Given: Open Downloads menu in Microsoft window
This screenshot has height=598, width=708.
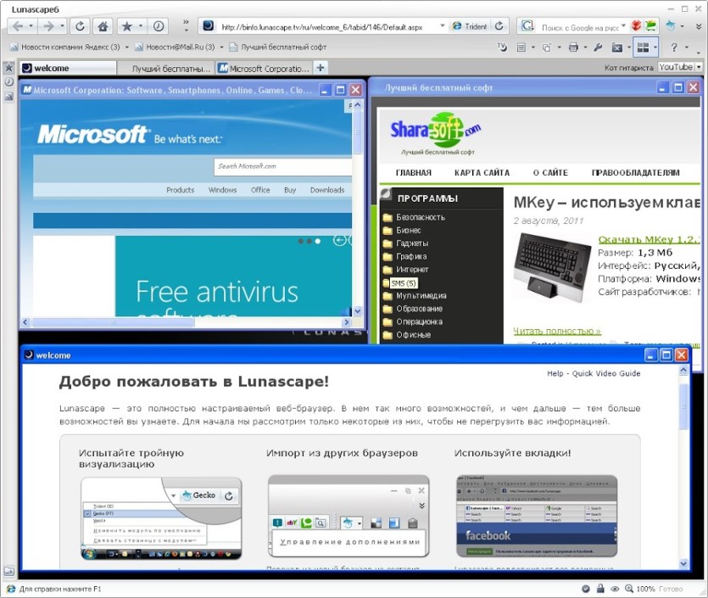Looking at the screenshot, I should (327, 190).
